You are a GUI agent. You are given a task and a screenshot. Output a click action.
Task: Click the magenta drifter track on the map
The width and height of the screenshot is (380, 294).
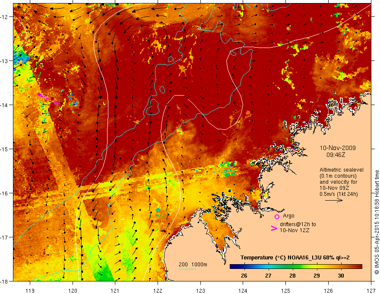(48, 99)
